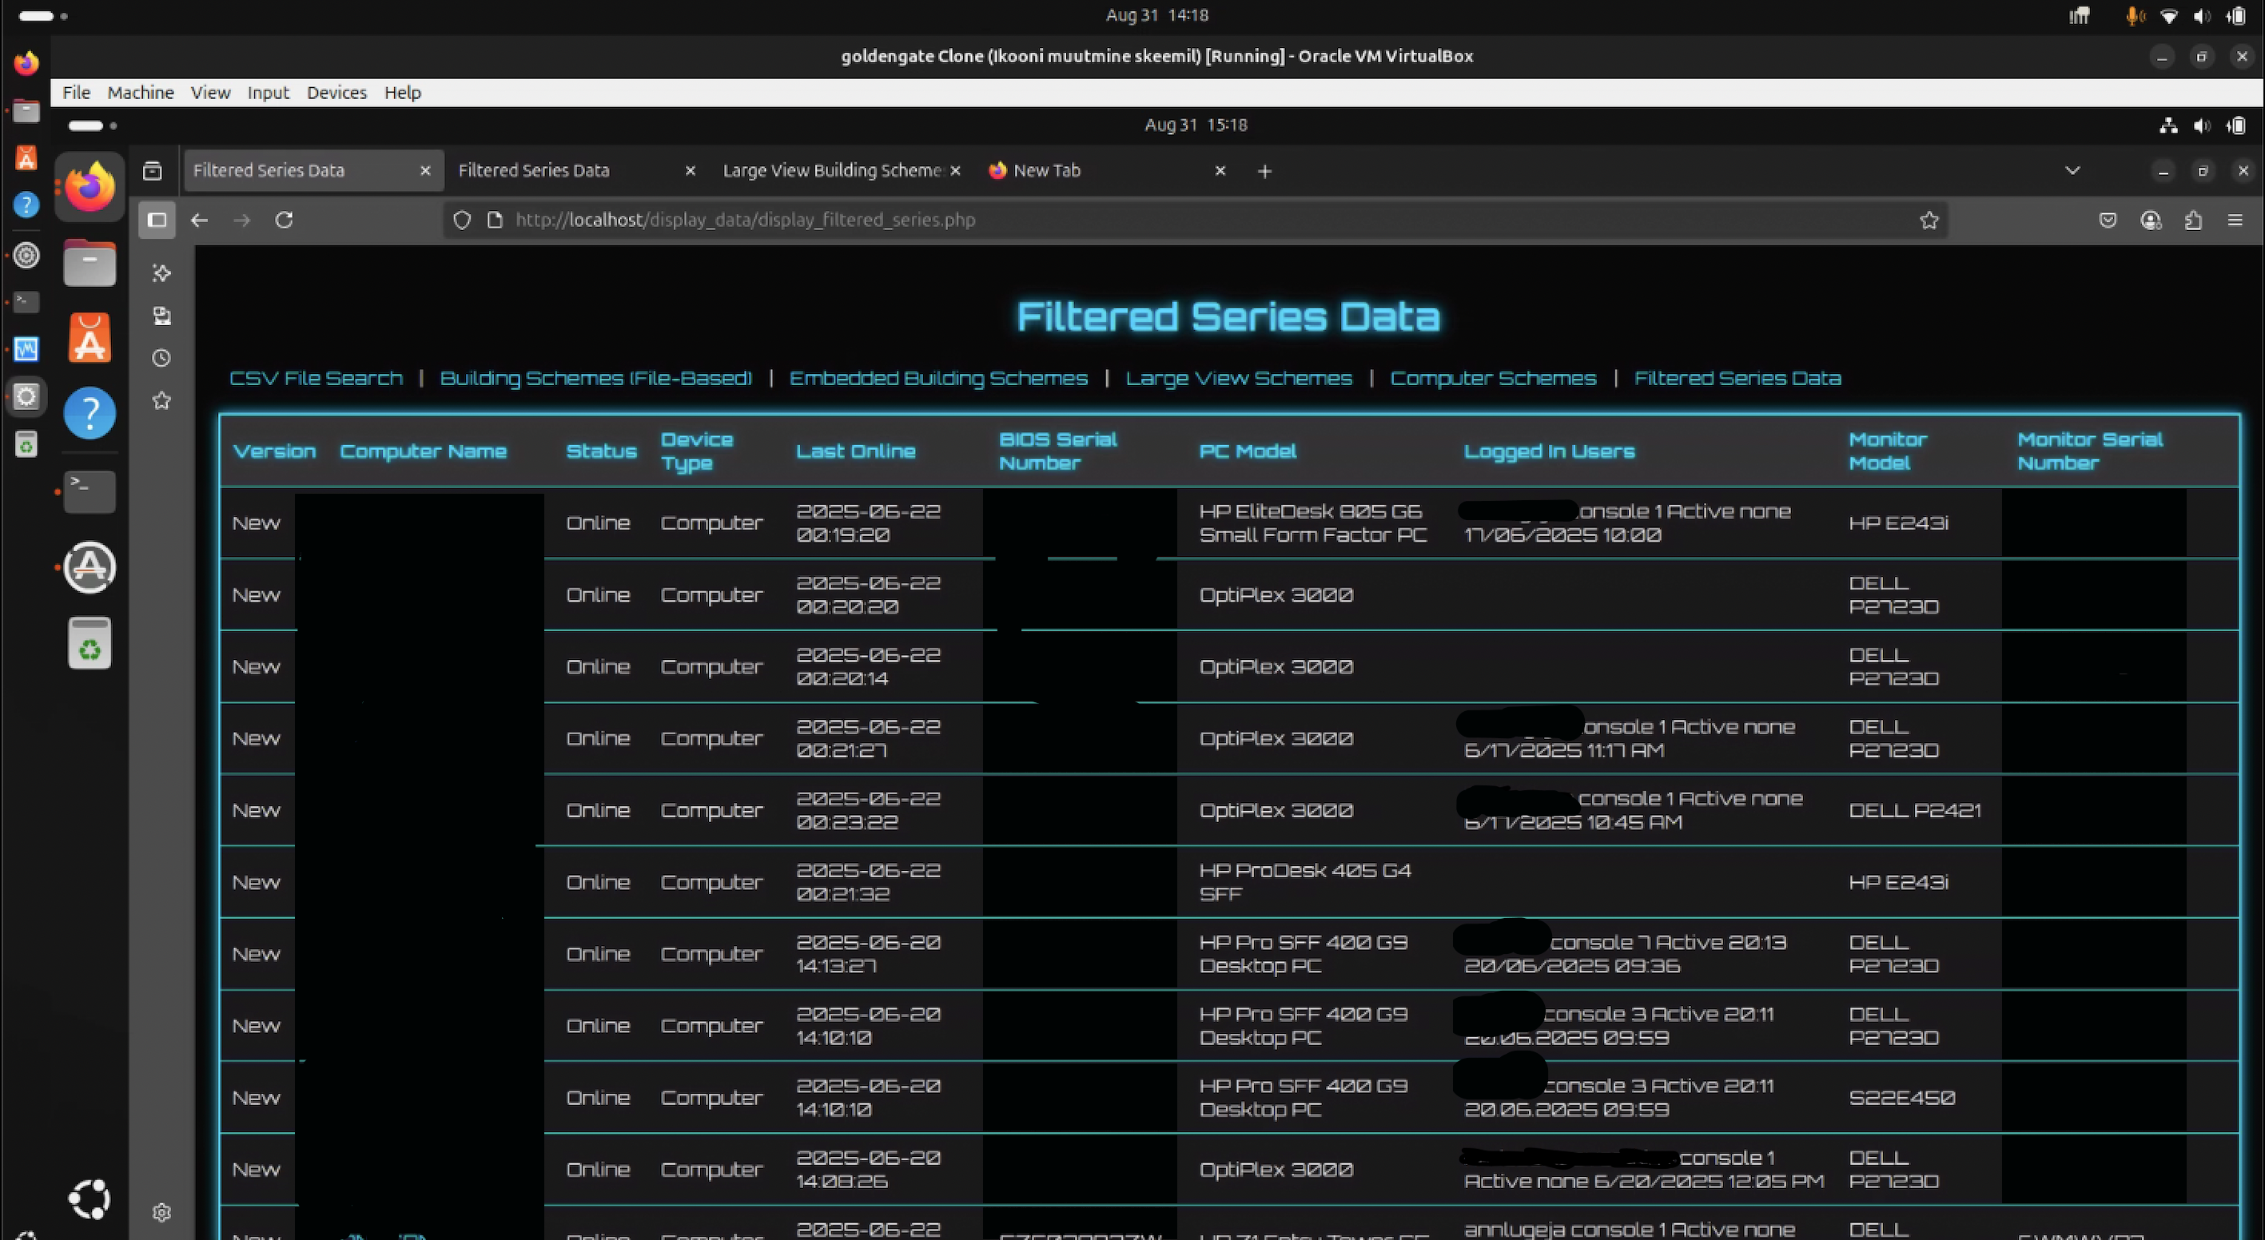
Task: Click the URL address bar
Action: click(x=1196, y=220)
